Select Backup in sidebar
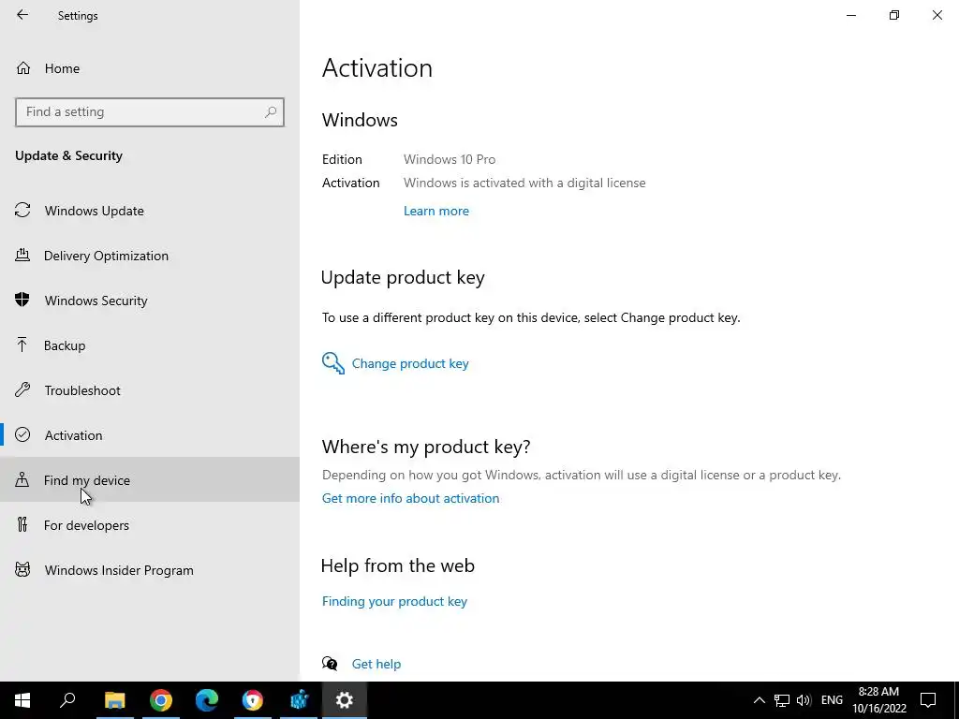This screenshot has height=719, width=959. pos(149,345)
